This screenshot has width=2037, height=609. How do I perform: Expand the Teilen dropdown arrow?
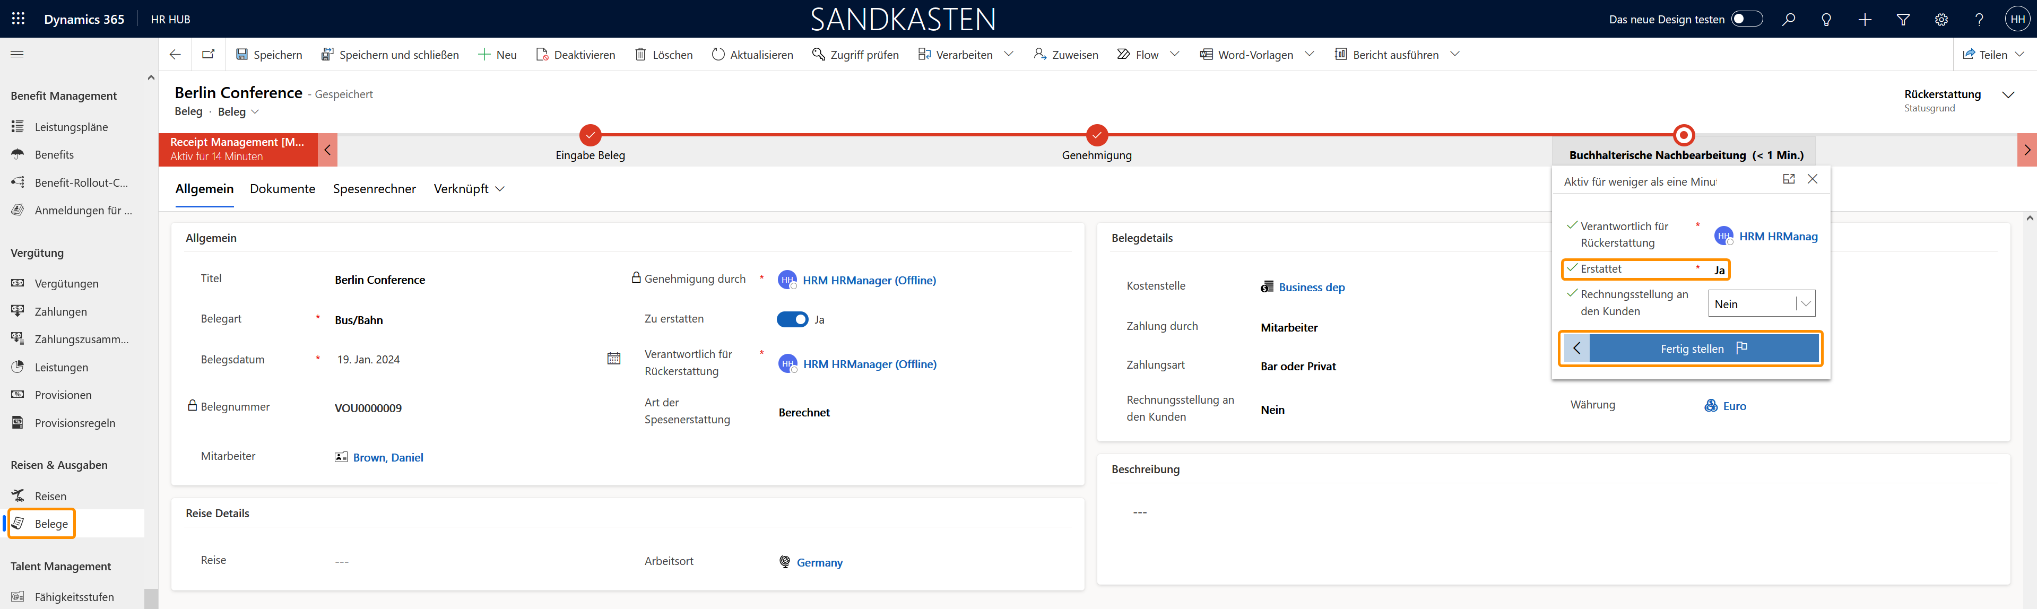coord(2019,55)
